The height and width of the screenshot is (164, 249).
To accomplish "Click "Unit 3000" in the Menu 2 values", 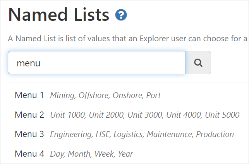I will 145,115.
